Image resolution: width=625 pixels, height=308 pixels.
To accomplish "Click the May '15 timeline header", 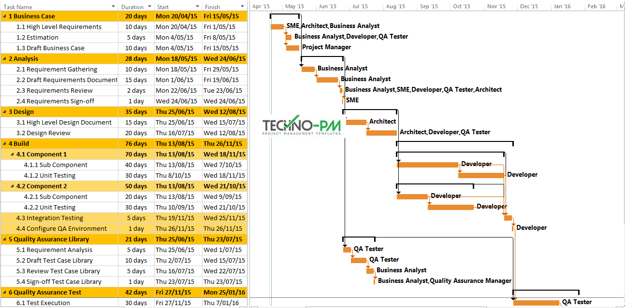I will pyautogui.click(x=295, y=6).
